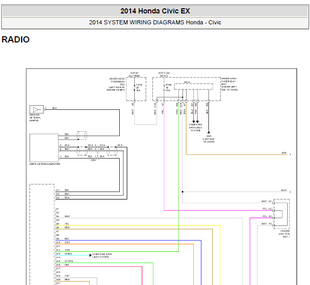Image resolution: width=310 pixels, height=285 pixels.
Task: Click the CENTER JUNCTION BOX 1 label
Action: click(x=284, y=234)
